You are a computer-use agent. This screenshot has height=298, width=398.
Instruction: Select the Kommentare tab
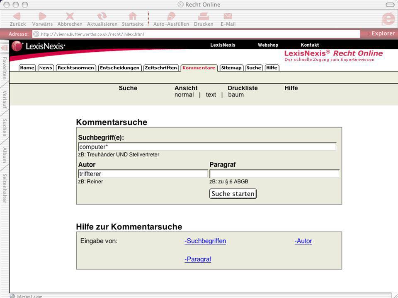tap(199, 67)
